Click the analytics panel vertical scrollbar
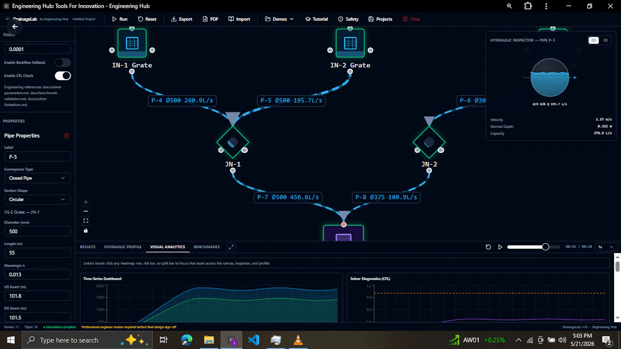Screen dimensions: 621x349 618,266
